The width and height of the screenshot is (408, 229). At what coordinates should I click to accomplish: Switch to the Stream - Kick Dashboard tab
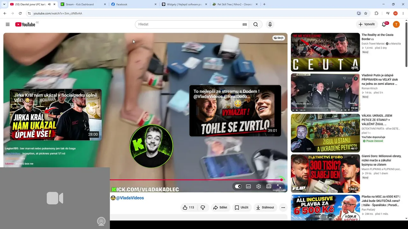(83, 4)
